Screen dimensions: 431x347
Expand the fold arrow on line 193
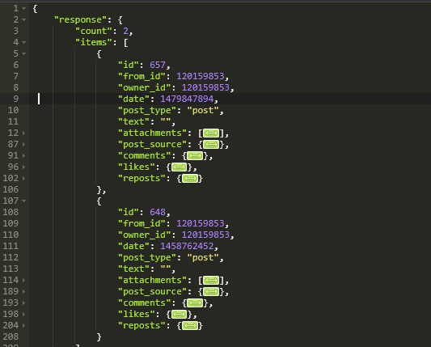point(24,303)
